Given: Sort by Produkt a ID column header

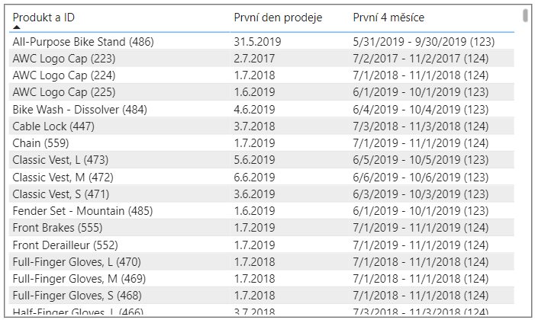Looking at the screenshot, I should tap(44, 18).
